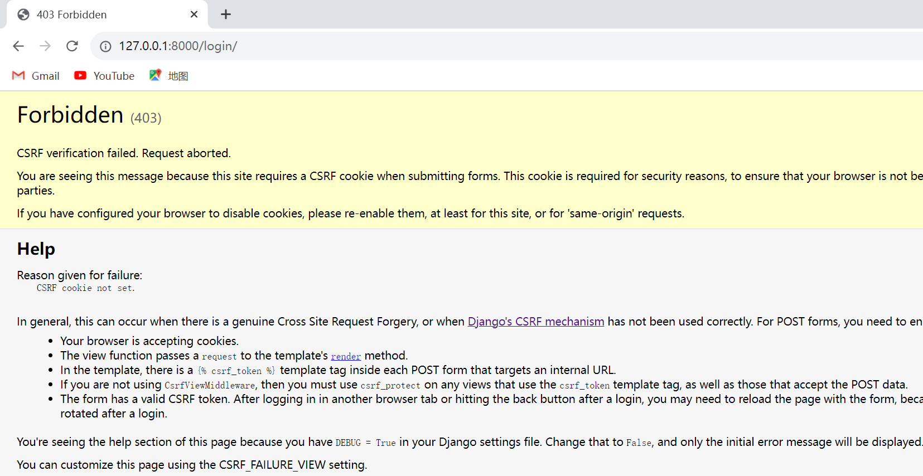Viewport: 923px width, 476px height.
Task: Click the YouTube bookmark label
Action: pos(114,76)
